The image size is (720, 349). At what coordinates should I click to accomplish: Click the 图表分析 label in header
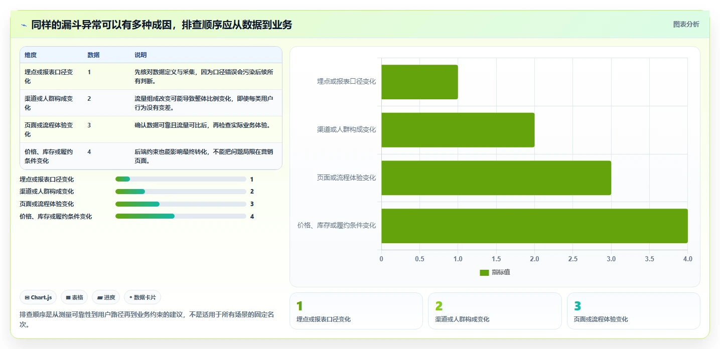point(686,24)
